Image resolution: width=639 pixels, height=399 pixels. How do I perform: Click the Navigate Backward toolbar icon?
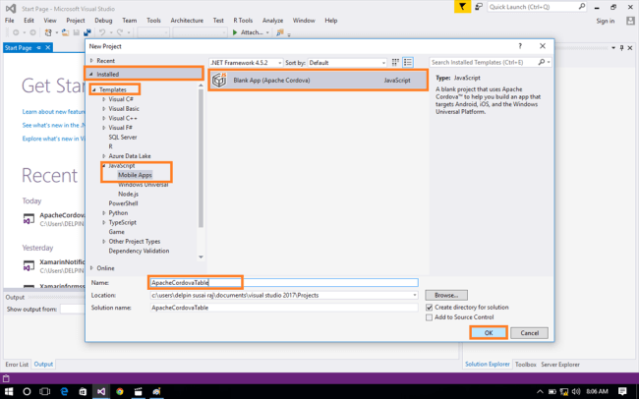(x=16, y=32)
